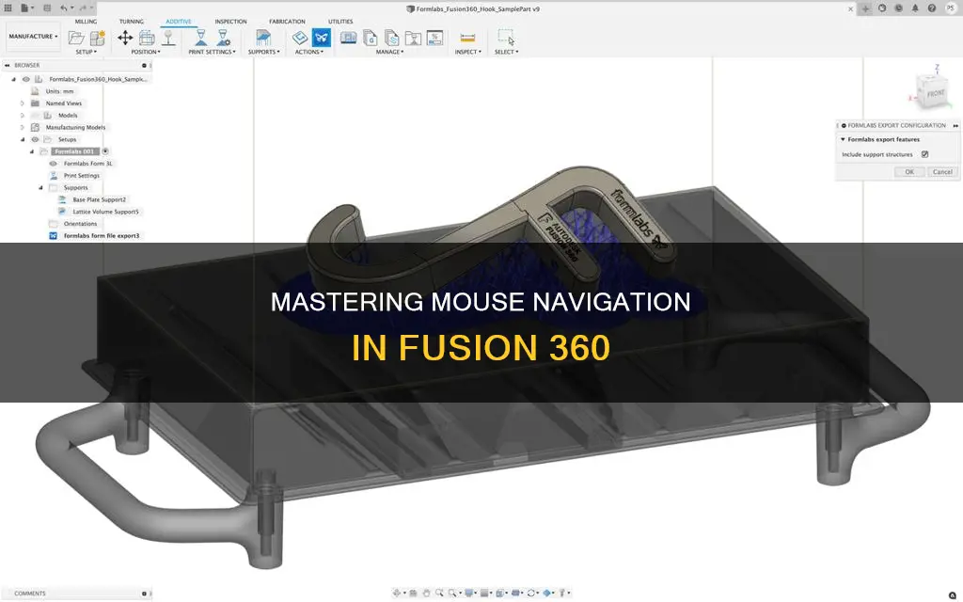Open the File menu icon
The width and height of the screenshot is (963, 602).
pyautogui.click(x=25, y=8)
